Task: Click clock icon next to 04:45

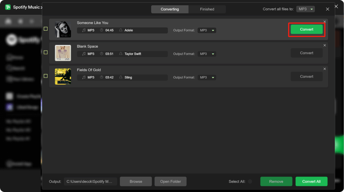Action: pos(102,30)
